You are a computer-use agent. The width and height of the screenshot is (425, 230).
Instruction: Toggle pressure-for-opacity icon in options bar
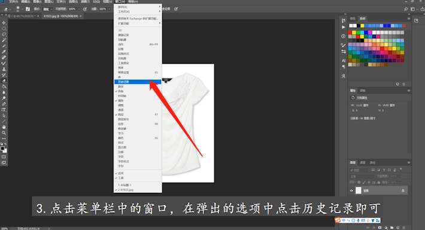85,9
